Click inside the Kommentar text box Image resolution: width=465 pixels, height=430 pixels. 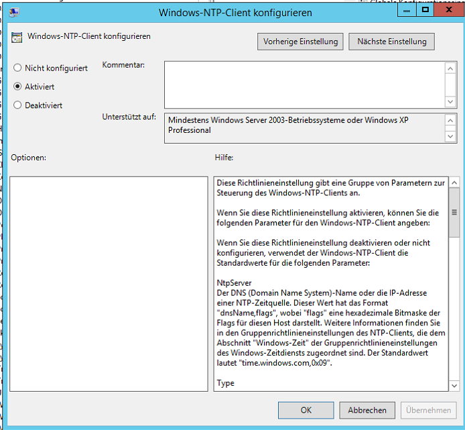305,85
